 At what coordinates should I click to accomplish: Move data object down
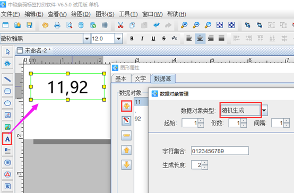126,164
